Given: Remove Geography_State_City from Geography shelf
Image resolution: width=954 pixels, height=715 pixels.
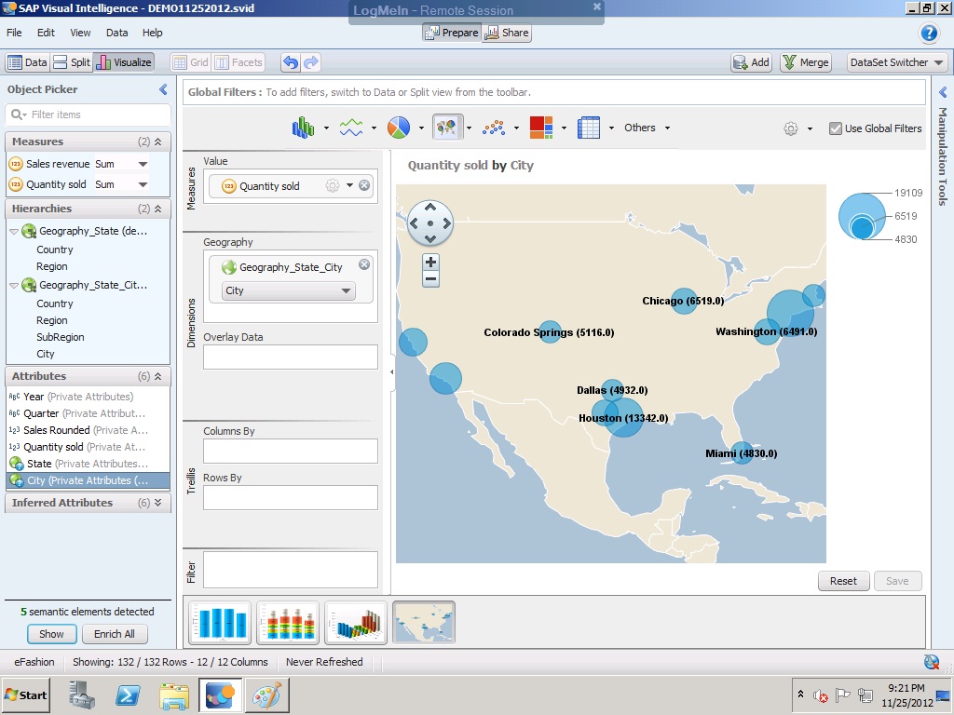Looking at the screenshot, I should pyautogui.click(x=364, y=264).
